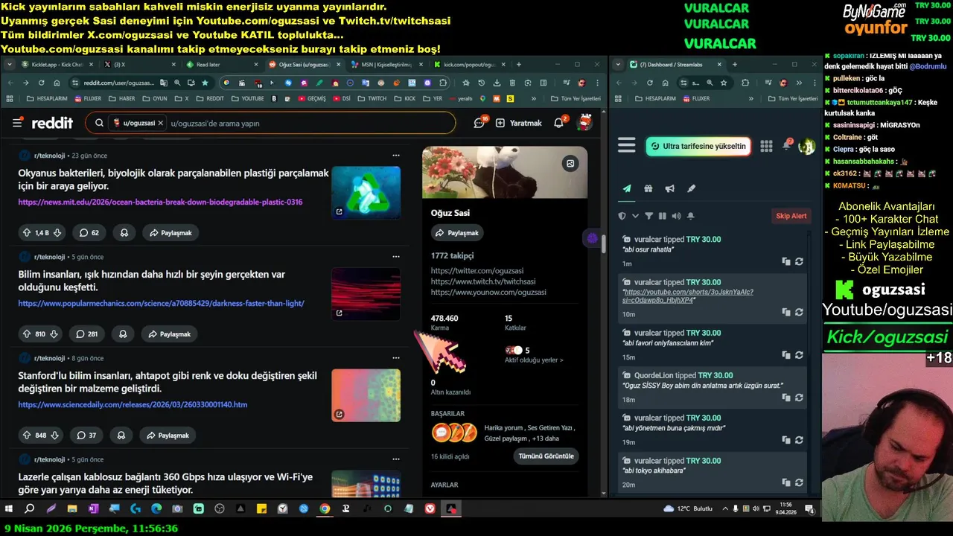Open the Streamlabs hamburger menu
This screenshot has height=536, width=953.
(x=627, y=145)
